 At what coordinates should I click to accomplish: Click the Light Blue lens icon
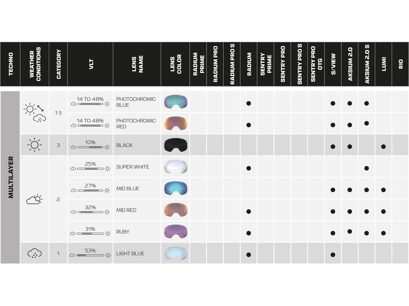coord(175,253)
